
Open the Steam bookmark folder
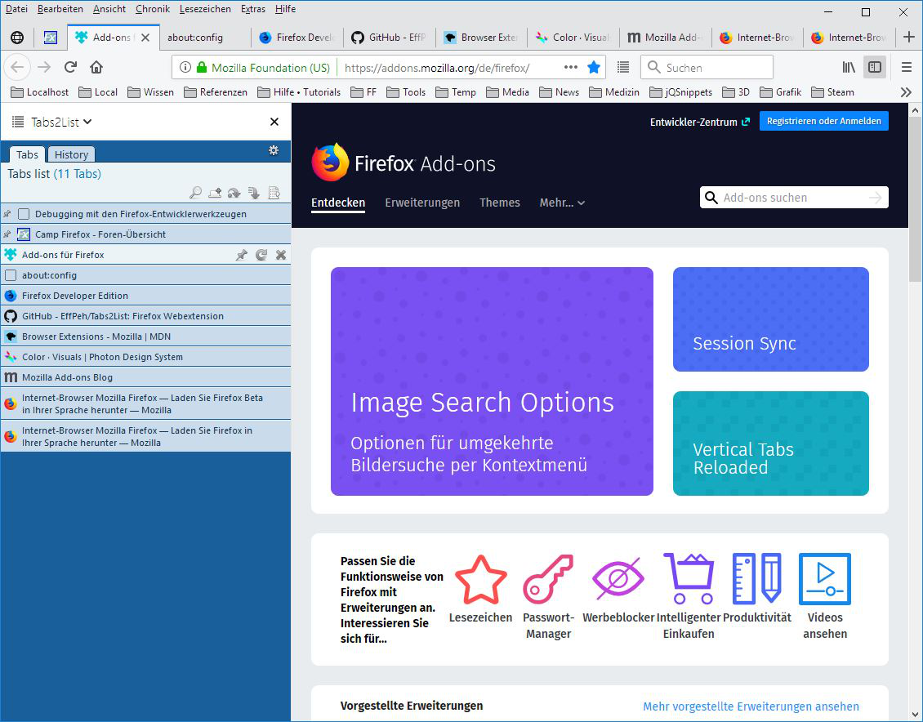click(832, 91)
